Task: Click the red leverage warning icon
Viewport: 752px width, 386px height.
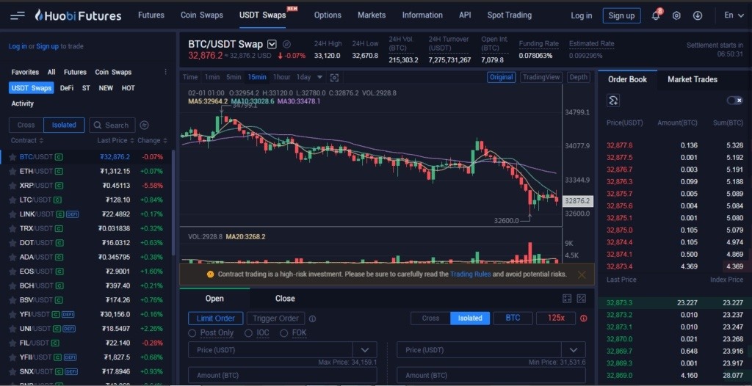Action: pyautogui.click(x=584, y=318)
